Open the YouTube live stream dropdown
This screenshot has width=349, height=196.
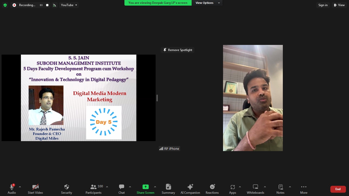click(x=69, y=5)
